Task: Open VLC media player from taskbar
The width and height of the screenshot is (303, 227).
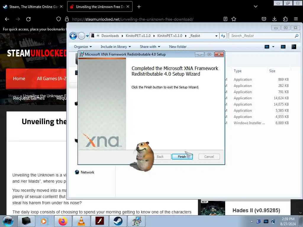Action: (81, 221)
